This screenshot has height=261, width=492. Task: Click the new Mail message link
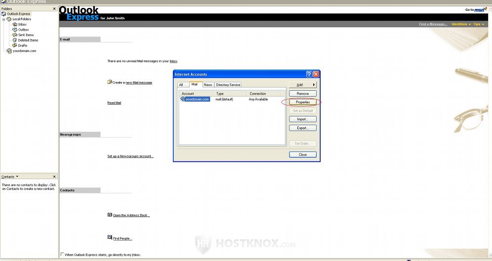coord(139,83)
